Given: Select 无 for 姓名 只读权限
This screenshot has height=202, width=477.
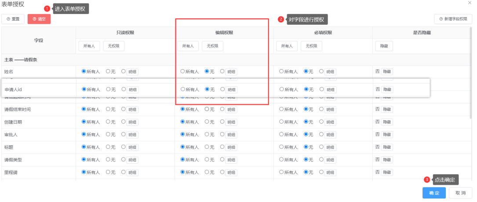Looking at the screenshot, I should coord(108,71).
